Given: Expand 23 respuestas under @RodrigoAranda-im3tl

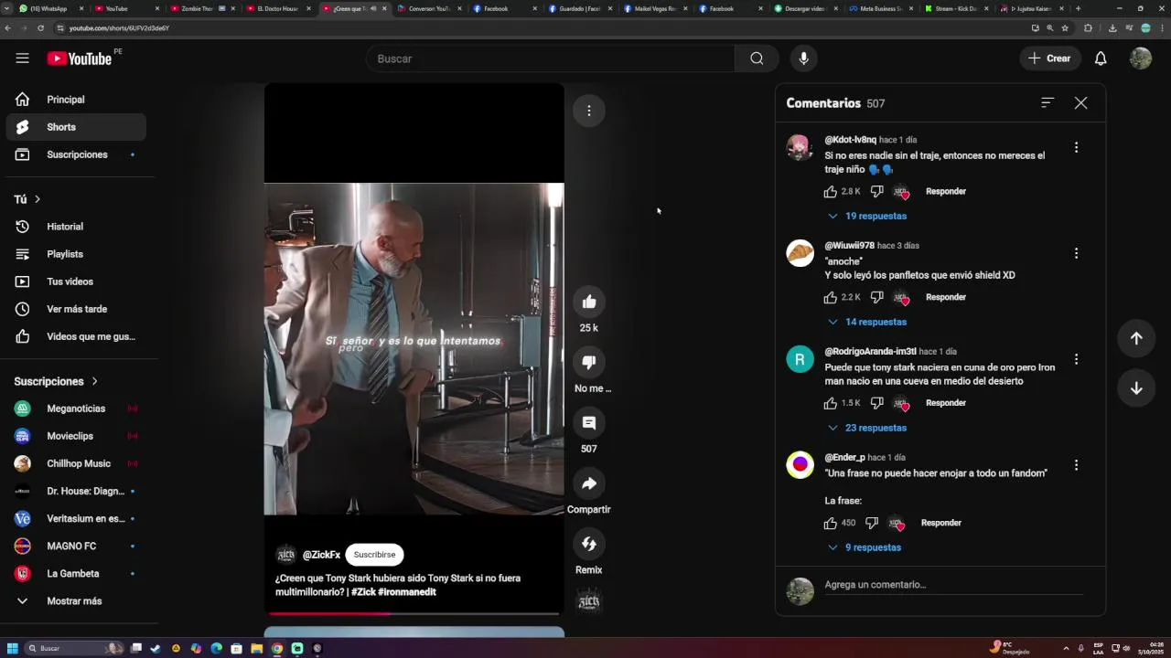Looking at the screenshot, I should [x=866, y=428].
